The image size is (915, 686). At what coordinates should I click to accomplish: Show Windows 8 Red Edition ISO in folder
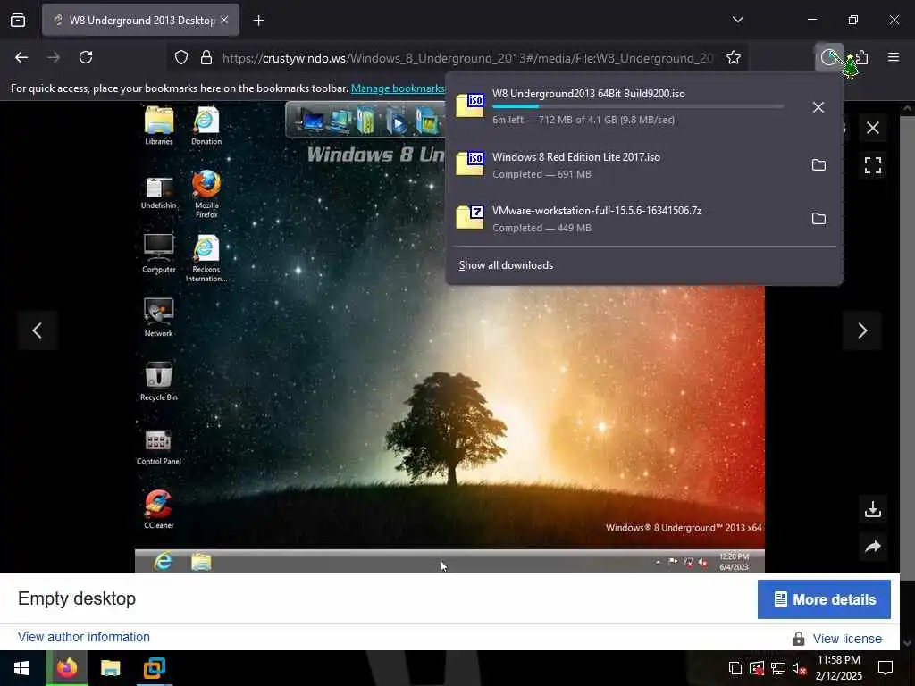point(818,165)
